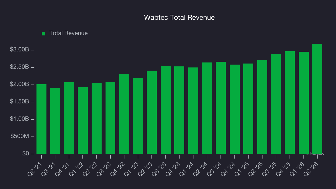Select the Q2 '24 revenue bar
336x189 pixels.
pyautogui.click(x=207, y=108)
